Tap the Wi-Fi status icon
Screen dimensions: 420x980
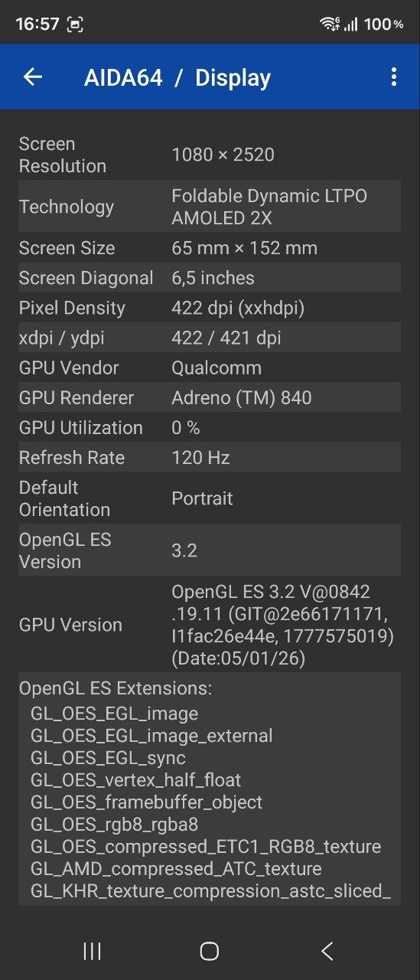pos(330,24)
